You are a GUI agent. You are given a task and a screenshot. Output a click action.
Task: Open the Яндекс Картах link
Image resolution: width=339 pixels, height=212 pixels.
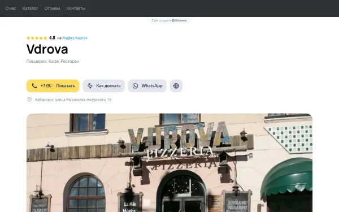pos(75,38)
